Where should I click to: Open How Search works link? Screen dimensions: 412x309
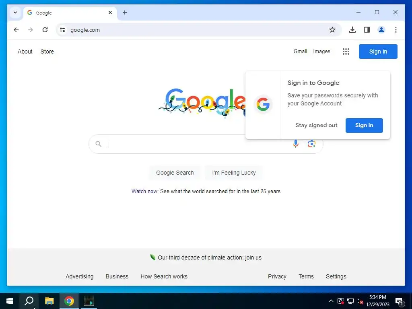coord(164,276)
